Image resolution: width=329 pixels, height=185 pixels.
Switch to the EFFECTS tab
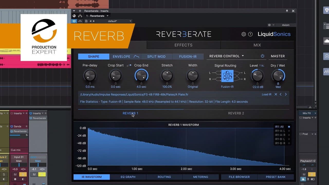184,45
